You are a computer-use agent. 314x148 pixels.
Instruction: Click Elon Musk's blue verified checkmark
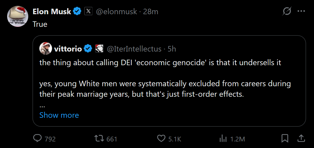point(77,12)
